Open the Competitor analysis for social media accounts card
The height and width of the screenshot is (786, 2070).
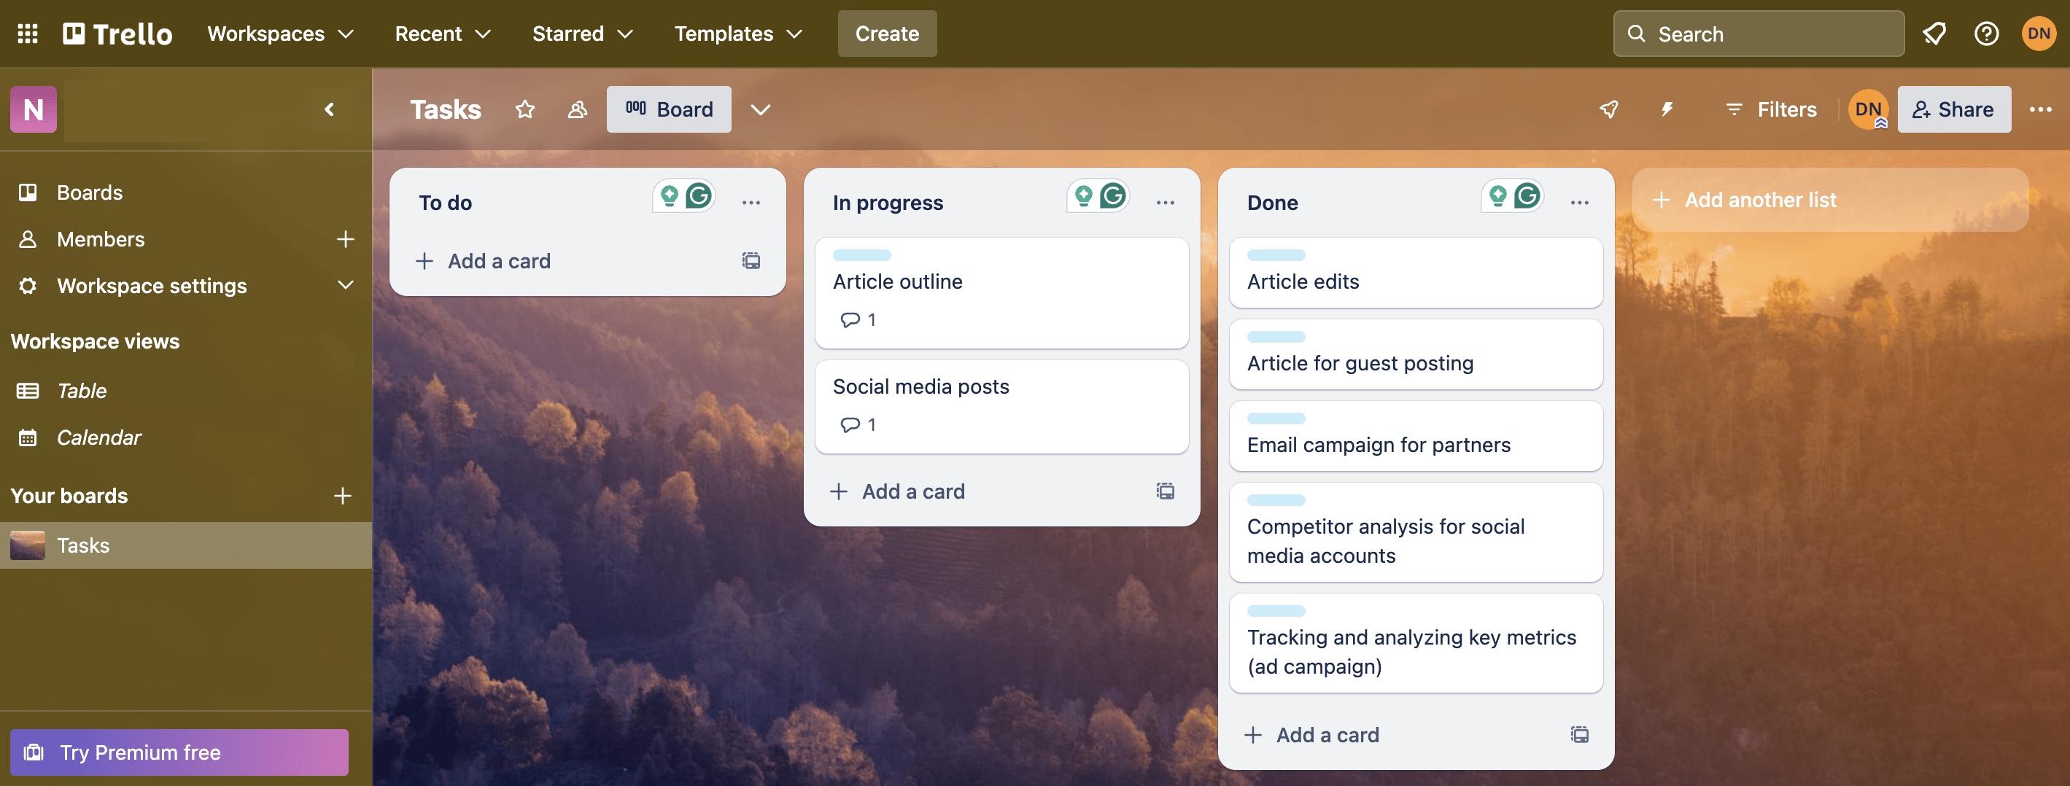tap(1416, 532)
